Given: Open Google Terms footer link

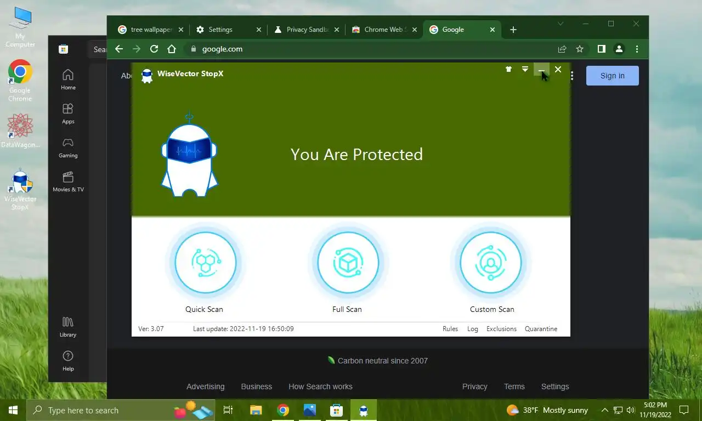Looking at the screenshot, I should point(514,386).
